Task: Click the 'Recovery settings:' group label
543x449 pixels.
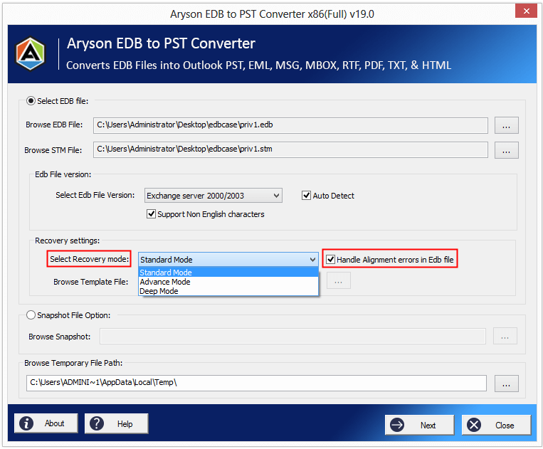Action: 67,241
